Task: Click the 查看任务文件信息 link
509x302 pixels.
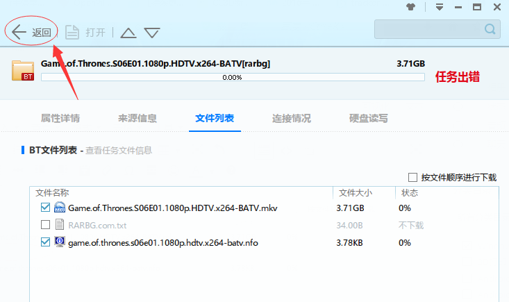Action: (x=119, y=150)
